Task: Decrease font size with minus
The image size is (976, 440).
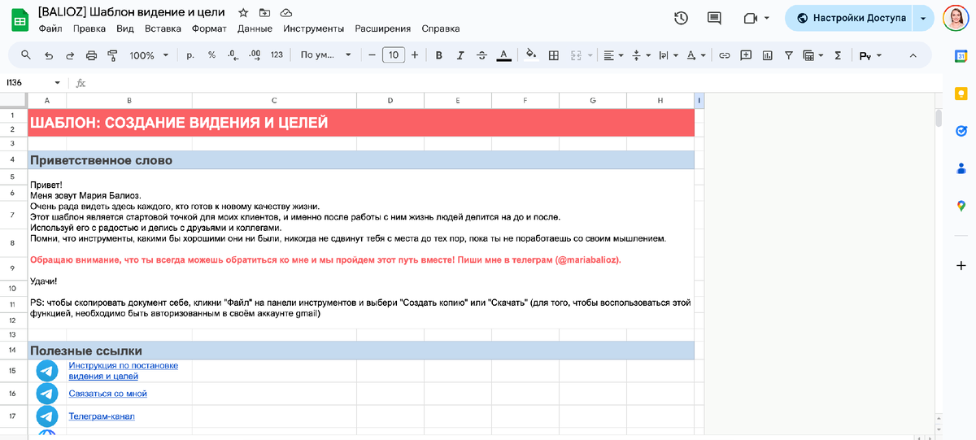Action: [x=372, y=55]
